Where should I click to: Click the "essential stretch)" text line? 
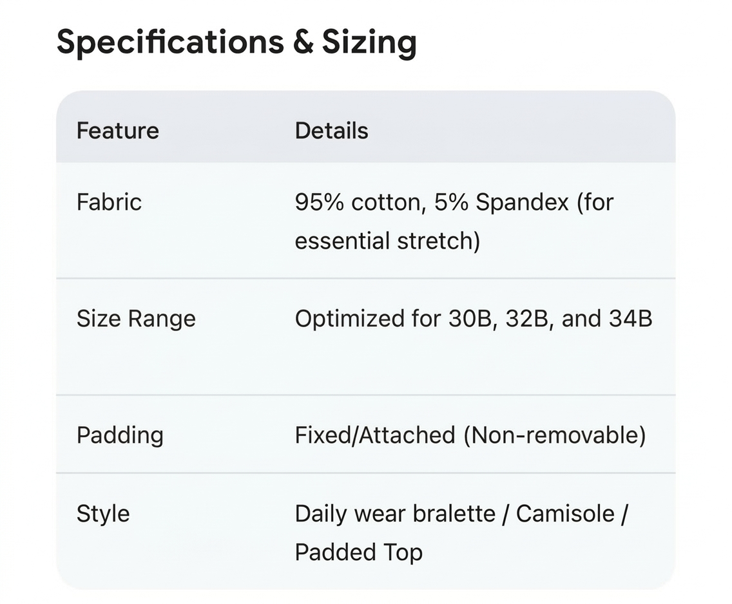click(x=387, y=241)
